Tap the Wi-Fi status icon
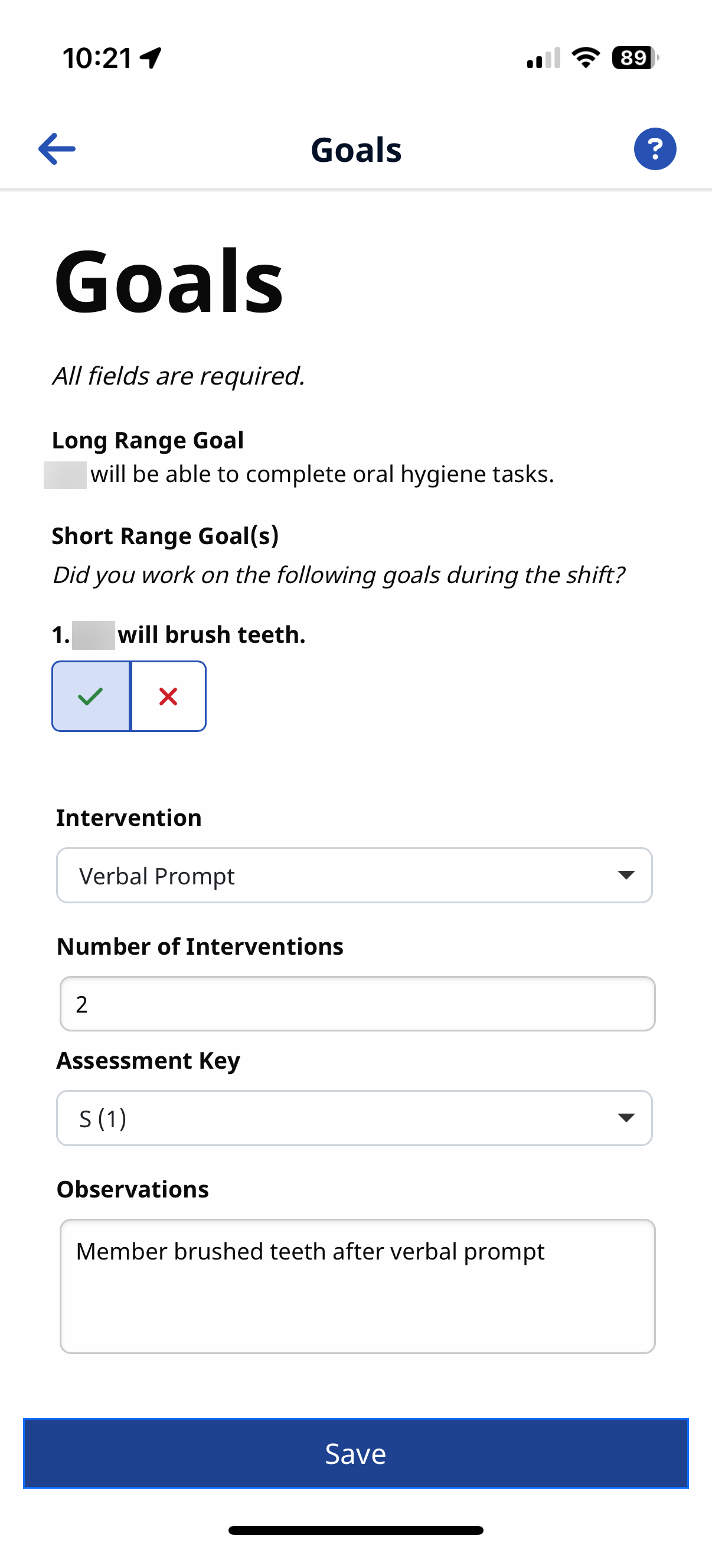The height and width of the screenshot is (1549, 712). tap(585, 58)
